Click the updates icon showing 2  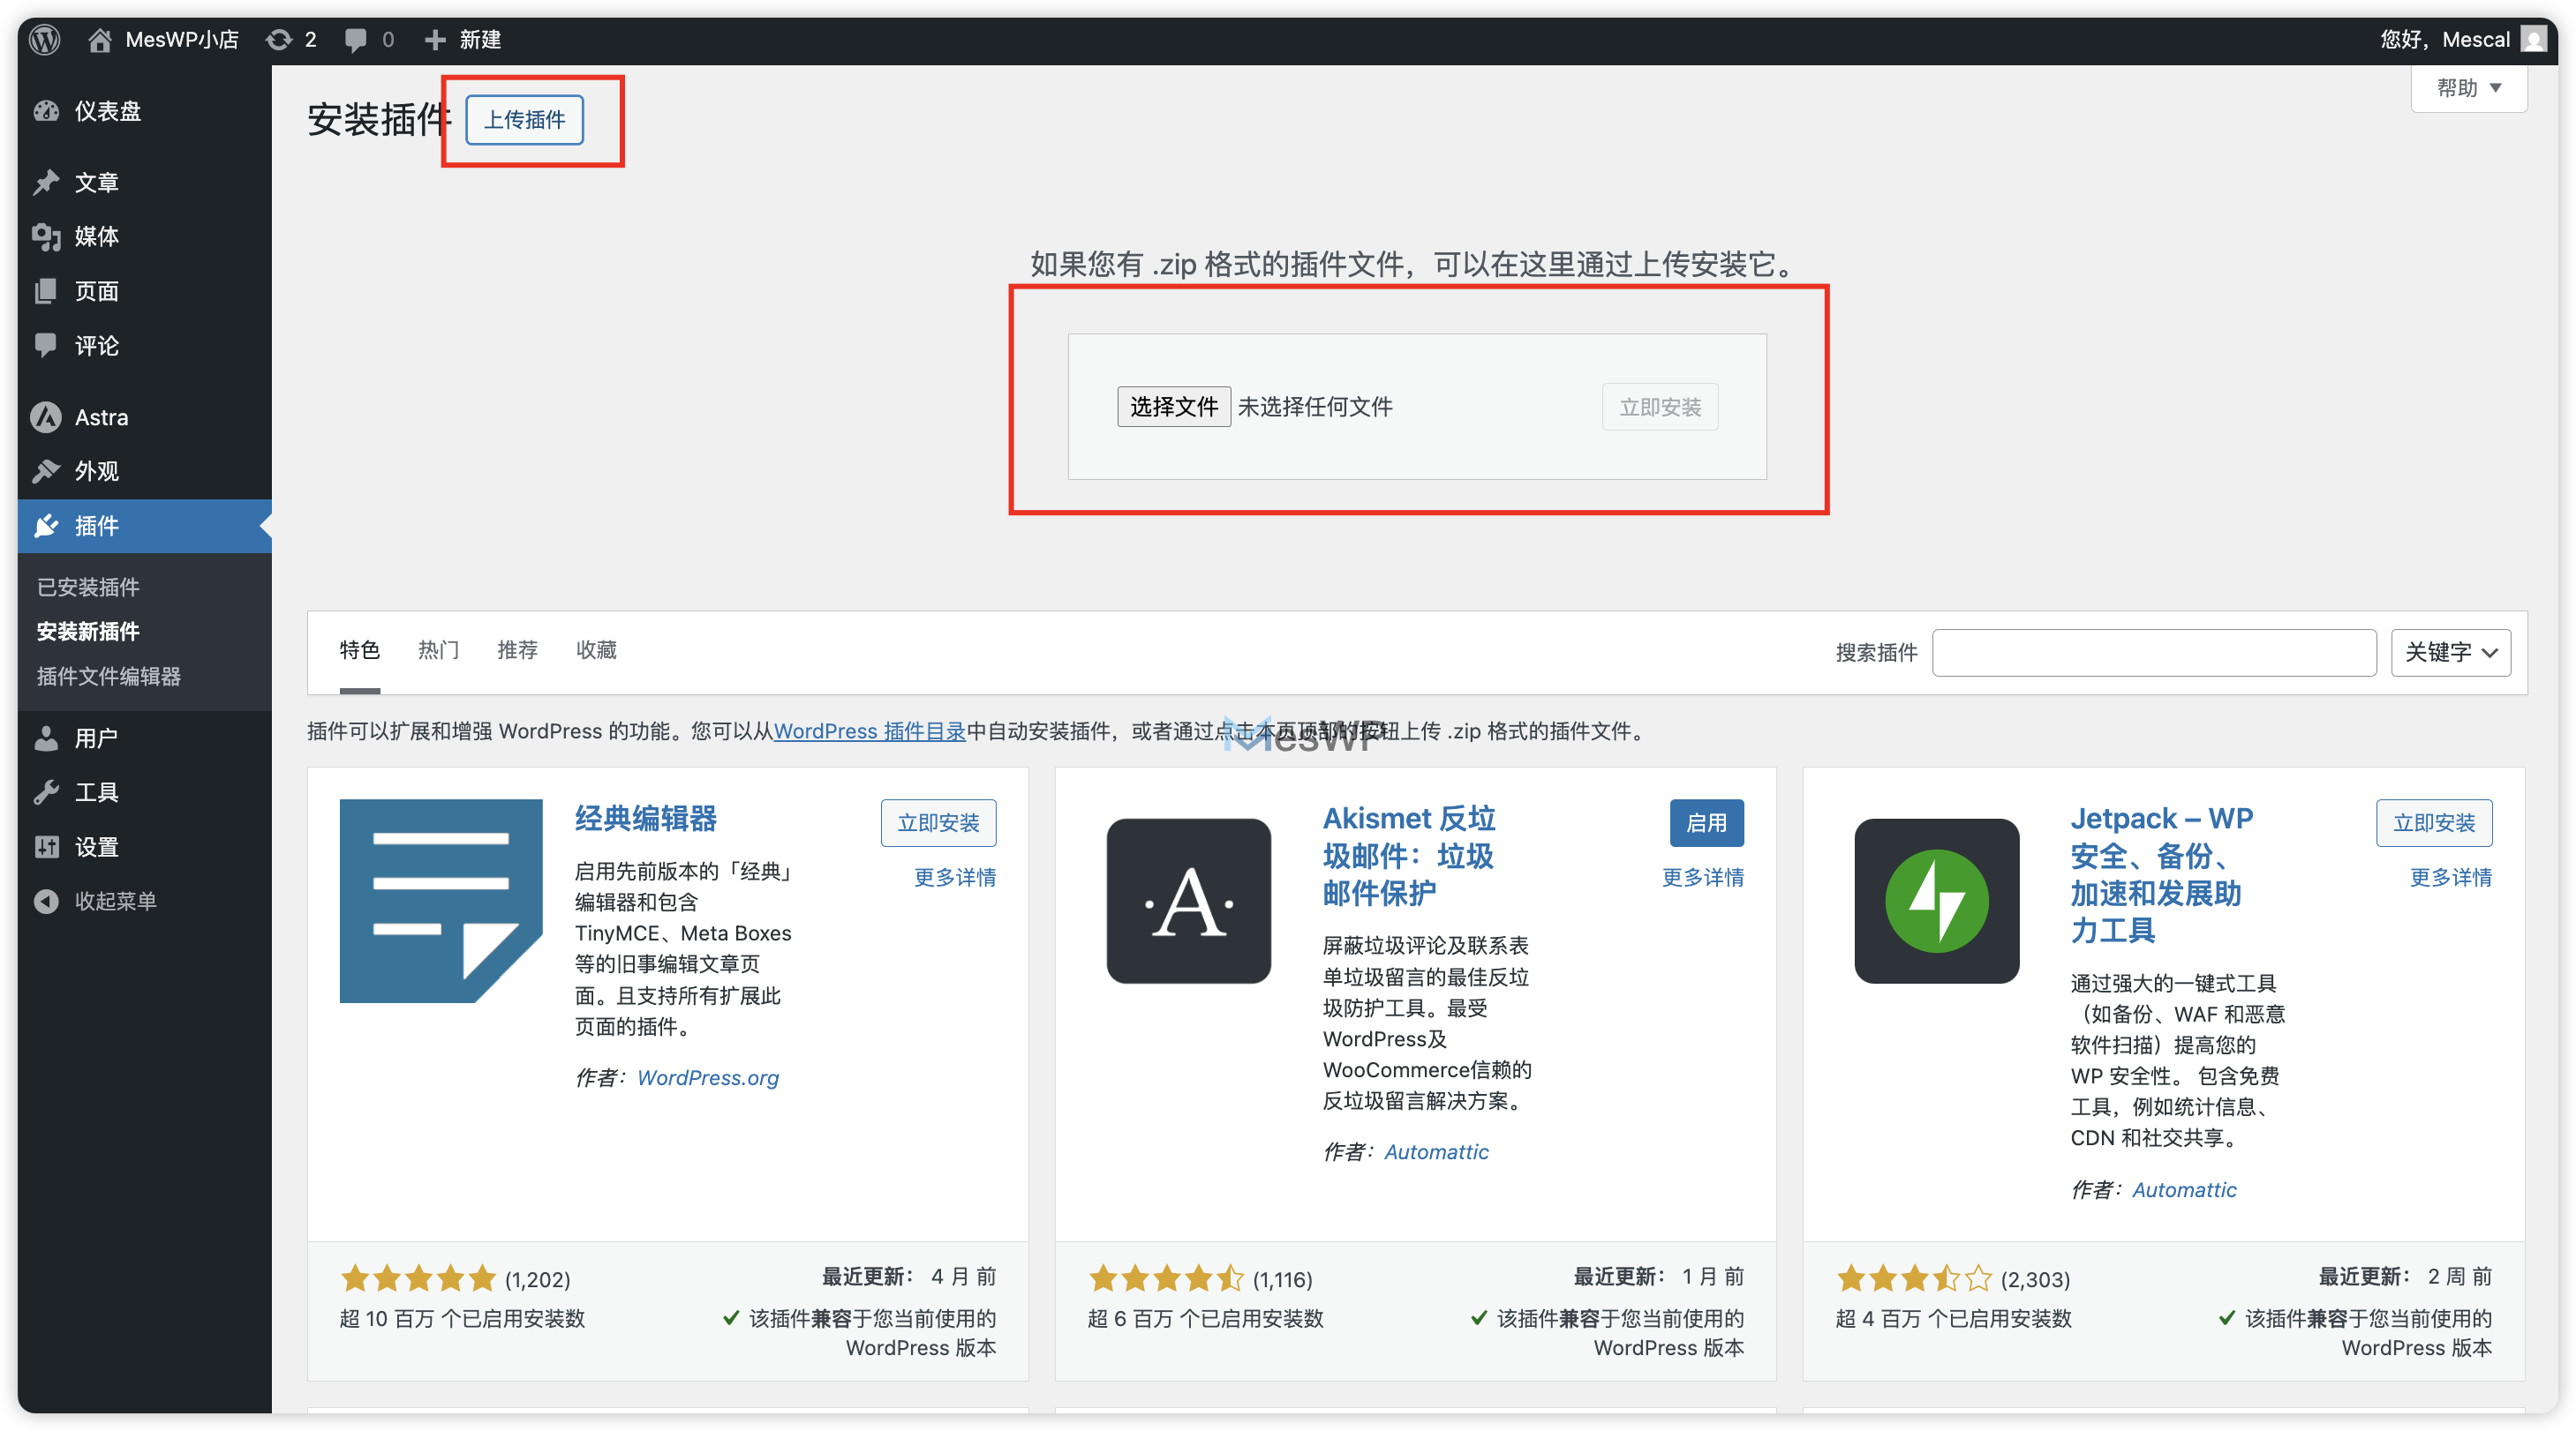pyautogui.click(x=279, y=40)
